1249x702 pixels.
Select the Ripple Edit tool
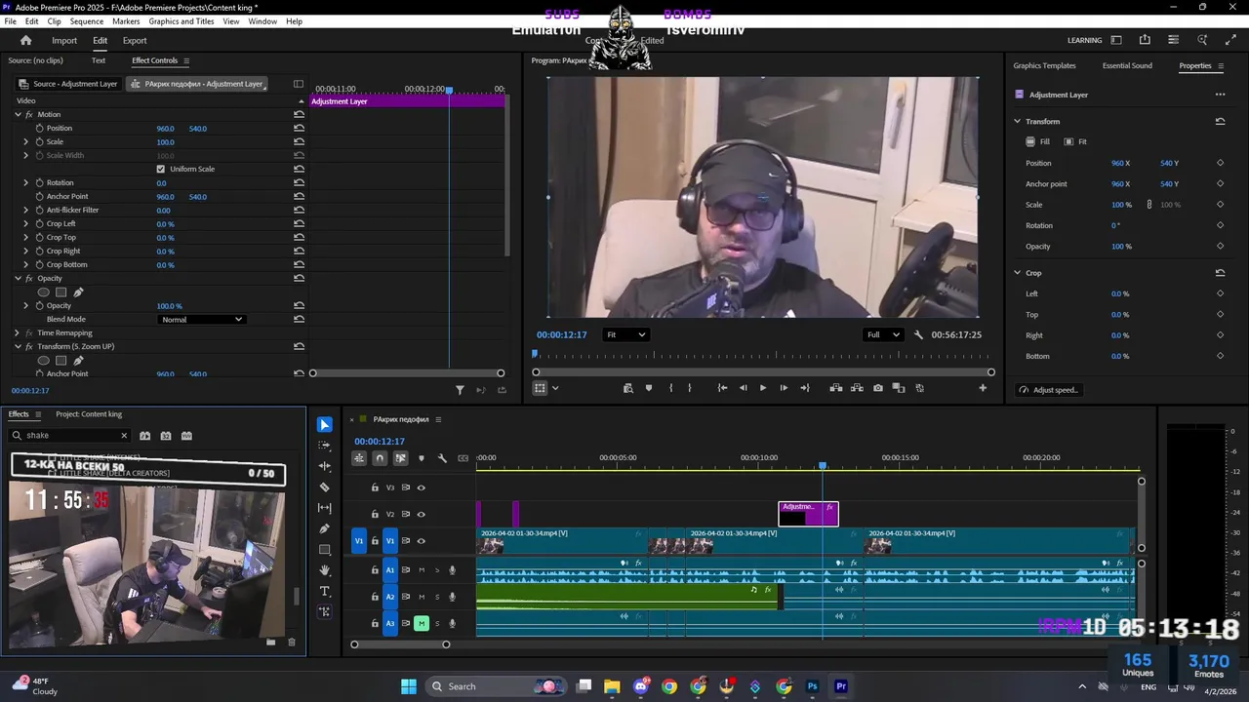325,466
